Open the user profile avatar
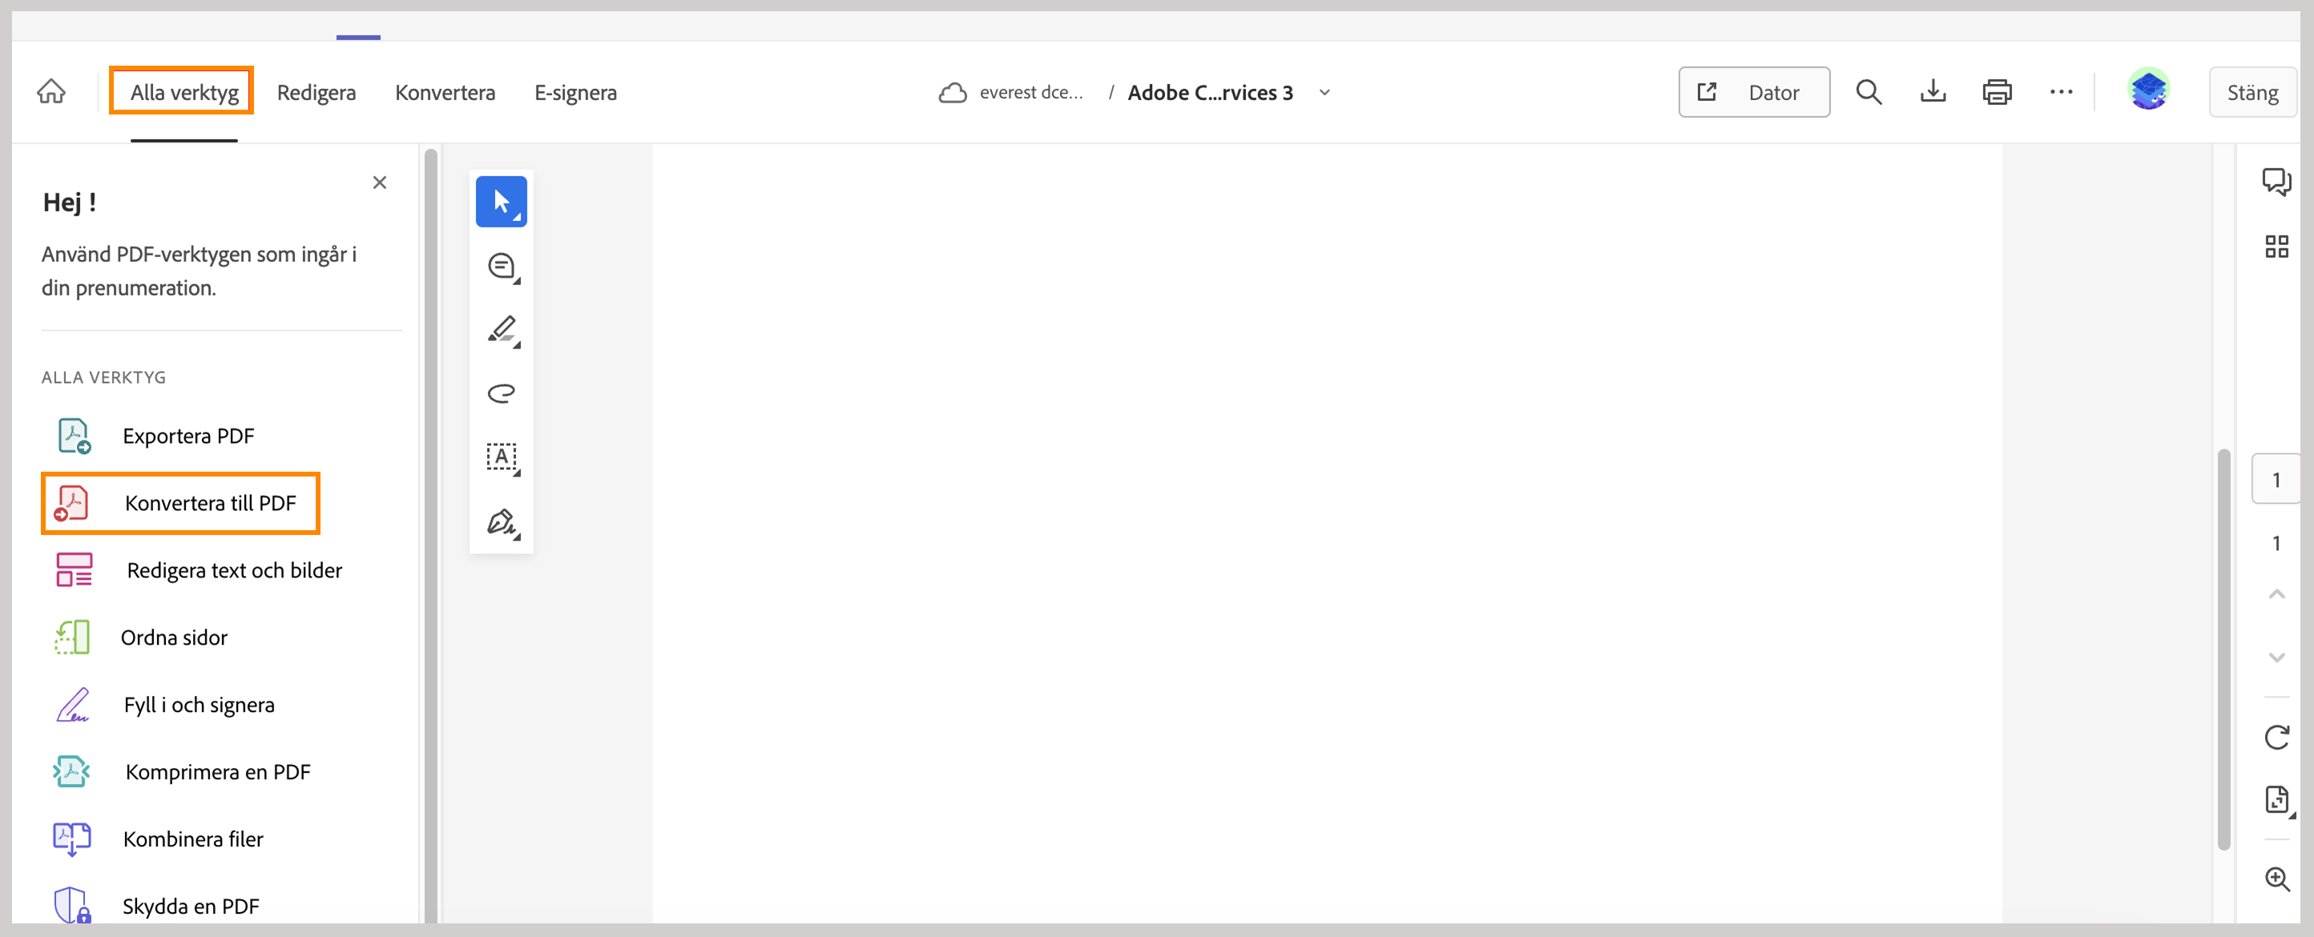The width and height of the screenshot is (2314, 937). (x=2148, y=90)
